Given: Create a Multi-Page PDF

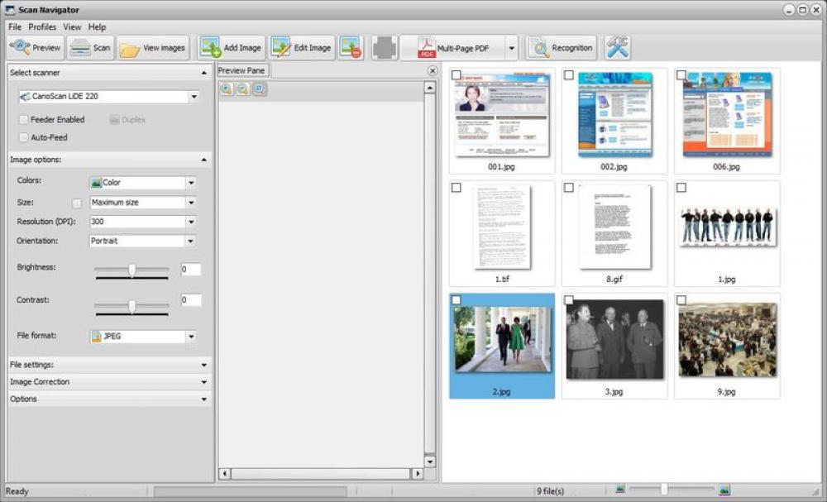Looking at the screenshot, I should [453, 47].
